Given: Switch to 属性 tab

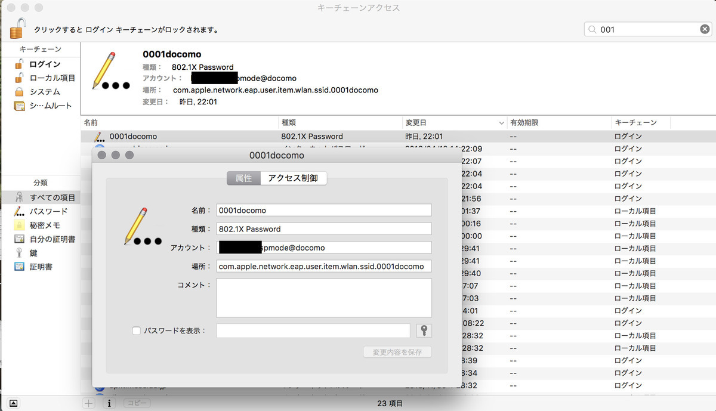Looking at the screenshot, I should [243, 178].
